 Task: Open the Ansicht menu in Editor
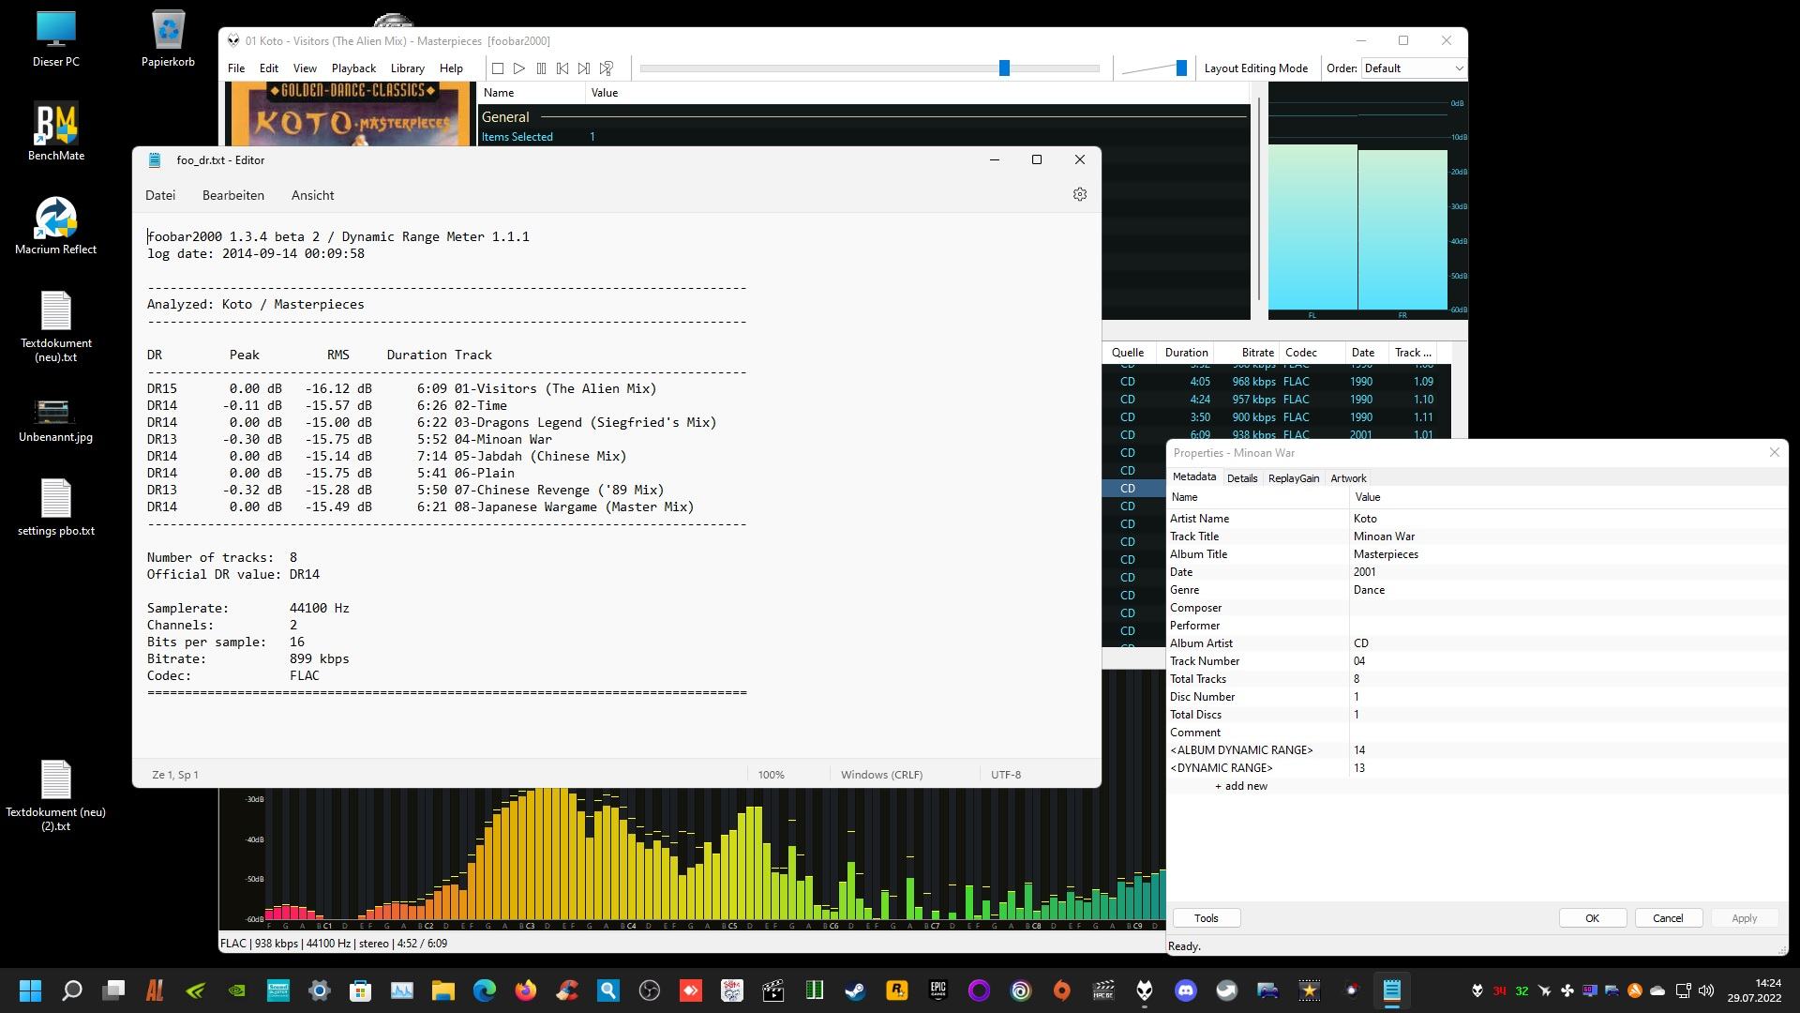312,195
